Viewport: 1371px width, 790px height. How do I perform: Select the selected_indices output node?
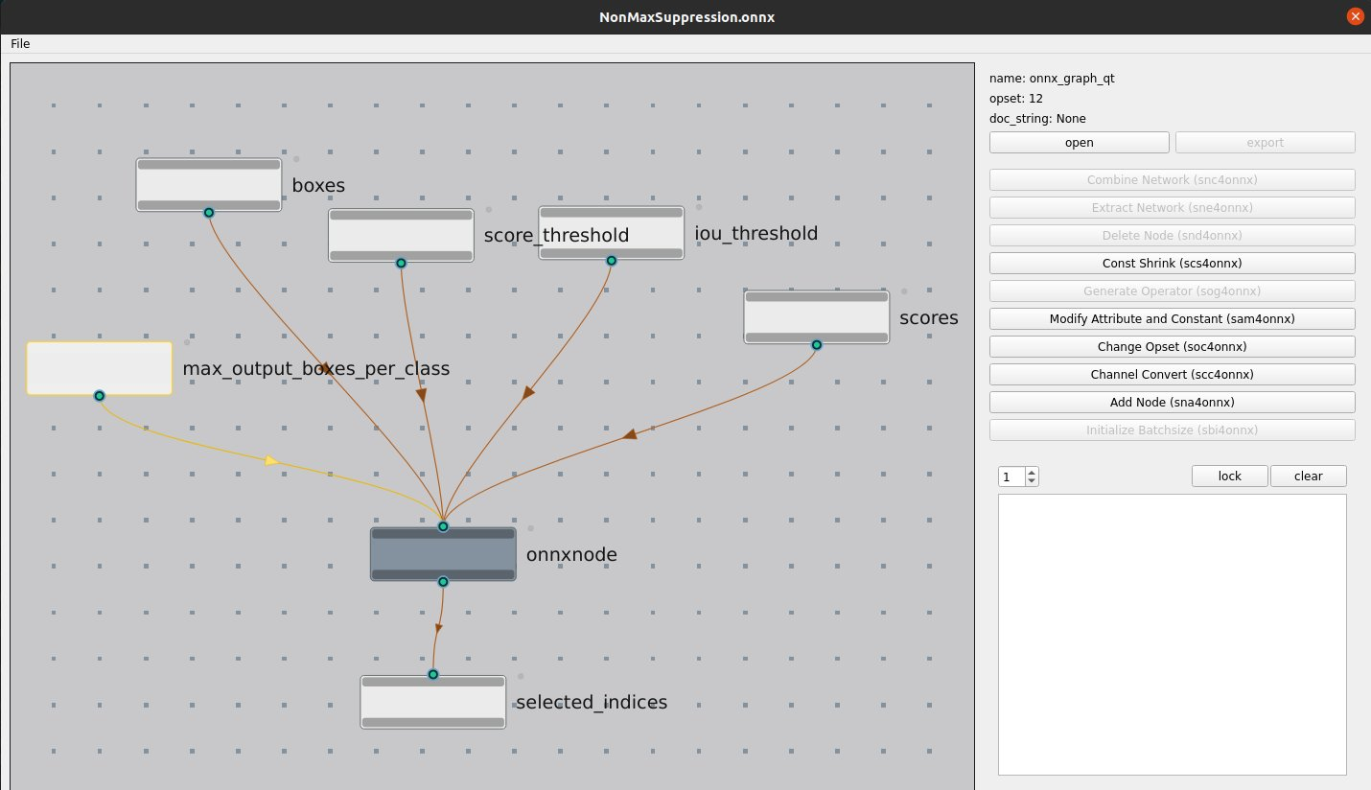(x=432, y=702)
